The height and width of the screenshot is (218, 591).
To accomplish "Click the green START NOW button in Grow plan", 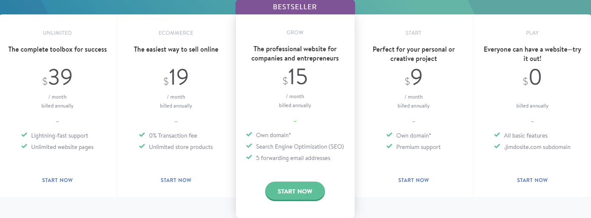I will coord(295,191).
